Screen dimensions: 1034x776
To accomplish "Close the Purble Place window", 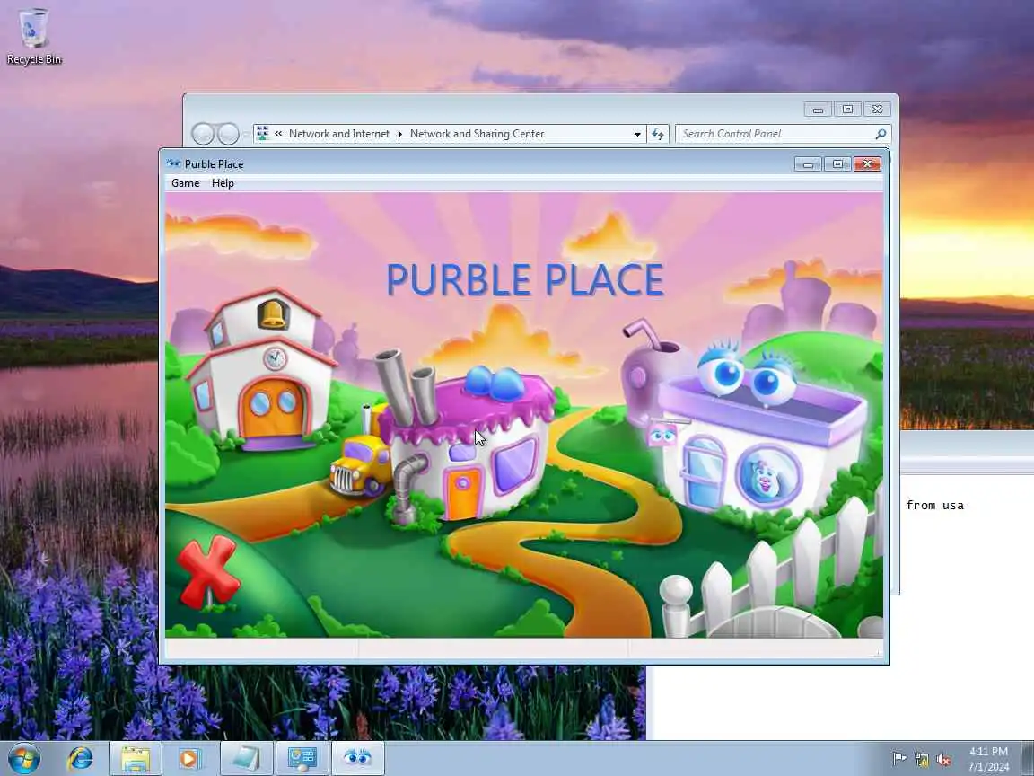I will [x=867, y=163].
